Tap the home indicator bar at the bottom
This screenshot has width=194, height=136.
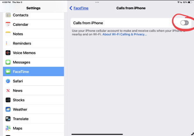coord(97,134)
